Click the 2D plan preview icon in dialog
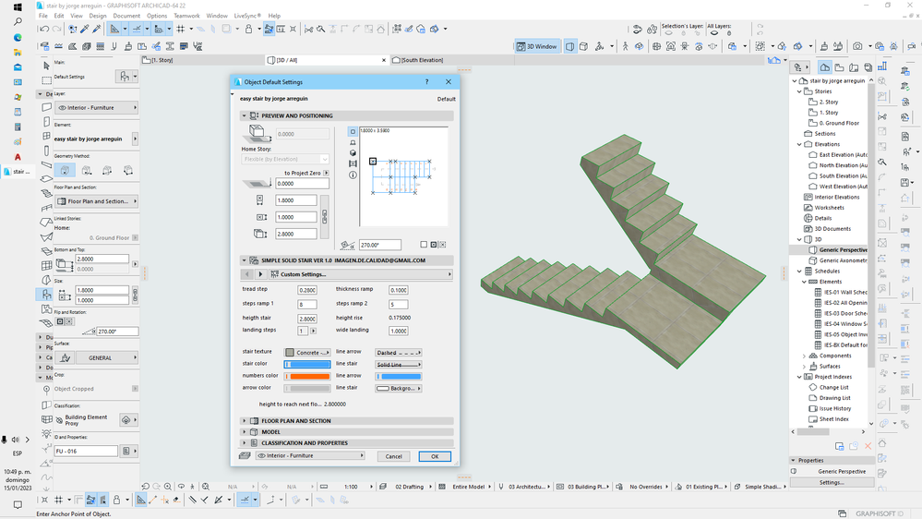The height and width of the screenshot is (519, 922). point(353,132)
